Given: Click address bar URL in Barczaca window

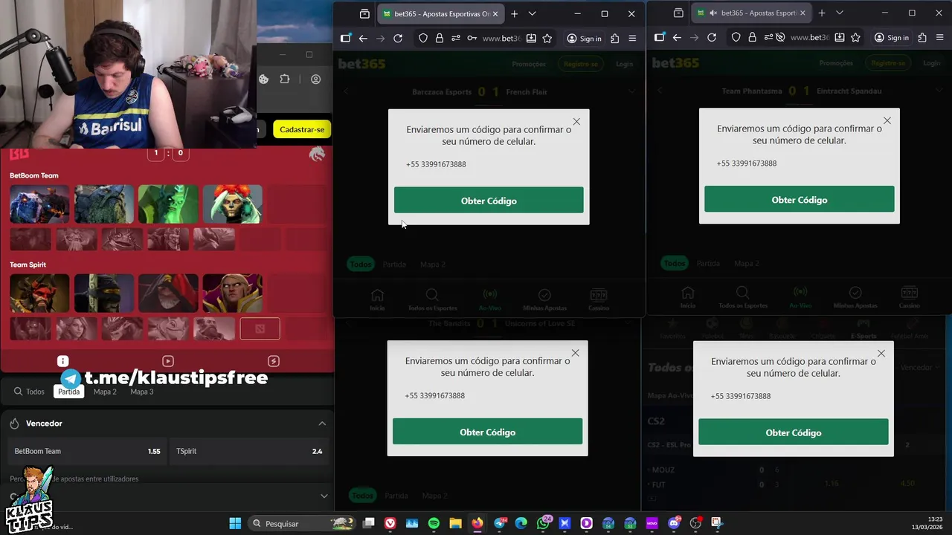Looking at the screenshot, I should 501,38.
